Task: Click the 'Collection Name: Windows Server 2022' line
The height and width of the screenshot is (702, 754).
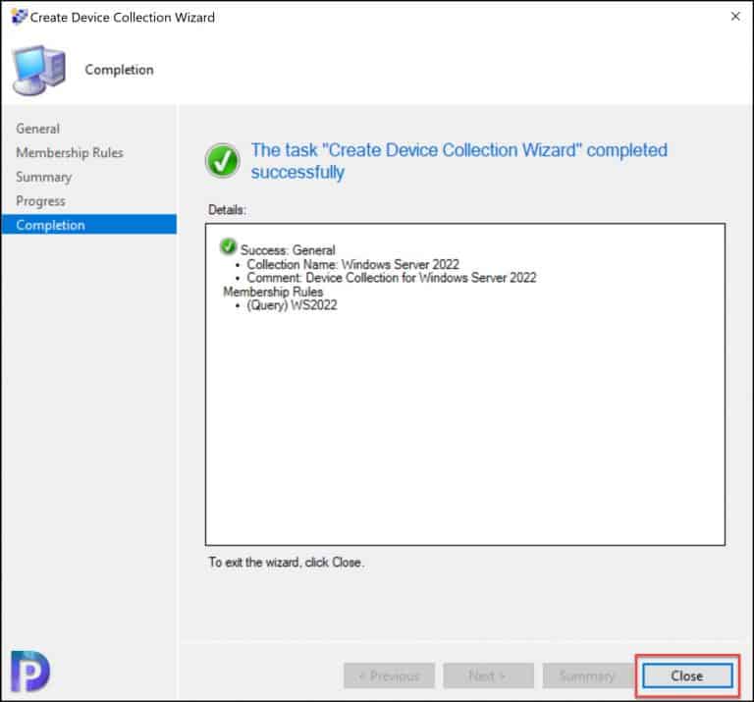Action: point(353,264)
